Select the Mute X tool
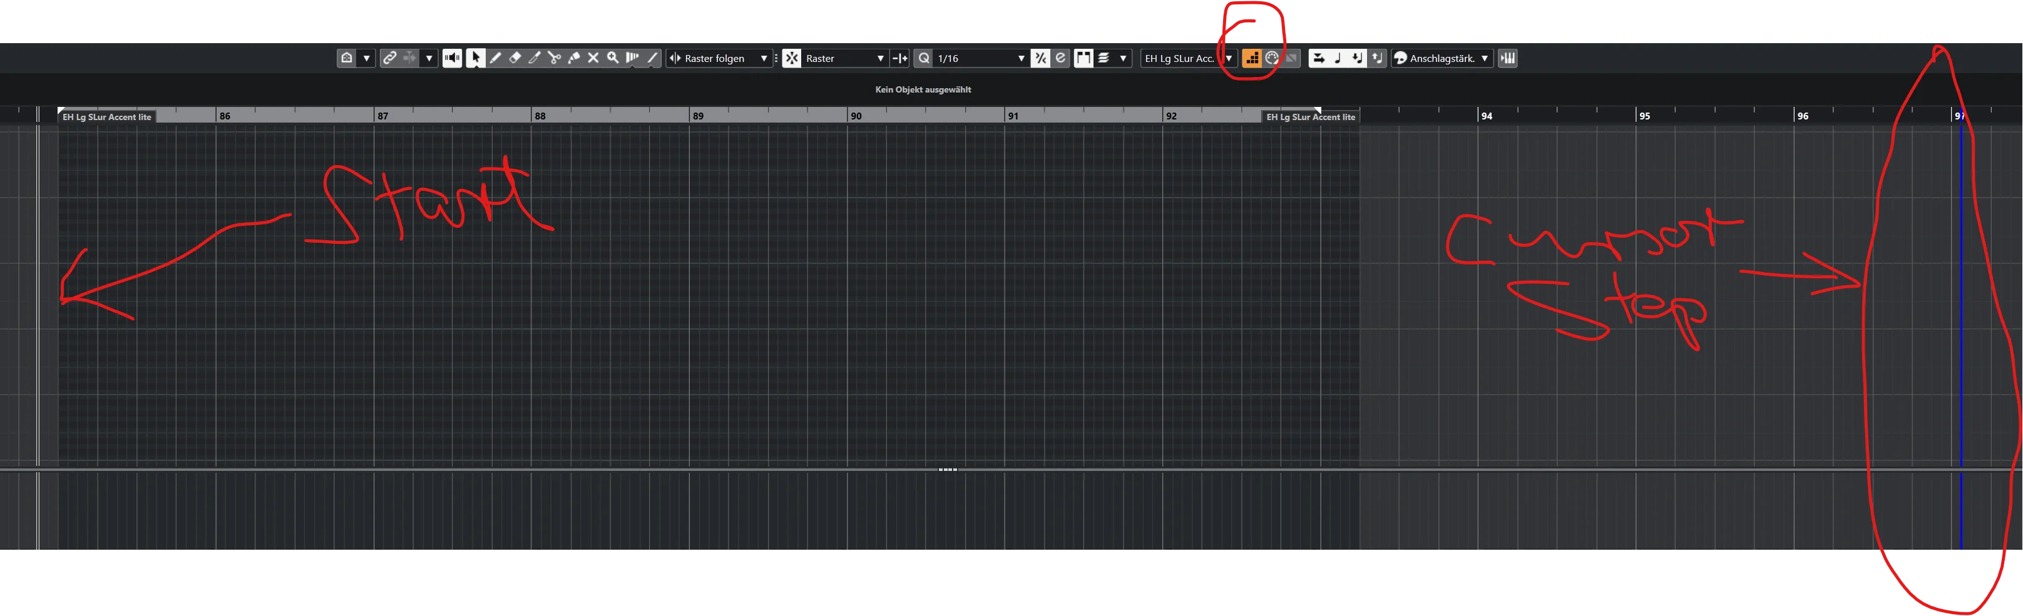2023x616 pixels. point(594,58)
